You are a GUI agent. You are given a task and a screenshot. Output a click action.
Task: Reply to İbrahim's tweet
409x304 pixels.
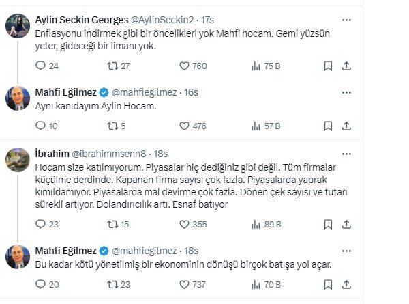tap(40, 223)
